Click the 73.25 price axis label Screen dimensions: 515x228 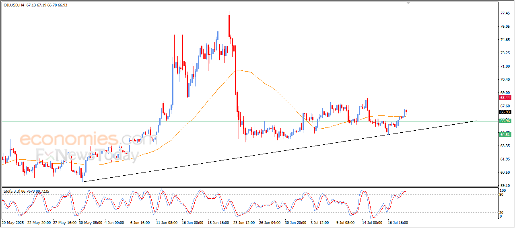click(x=505, y=53)
